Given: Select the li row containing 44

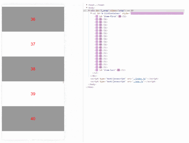Looking at the screenshot, I should [x=101, y=56].
